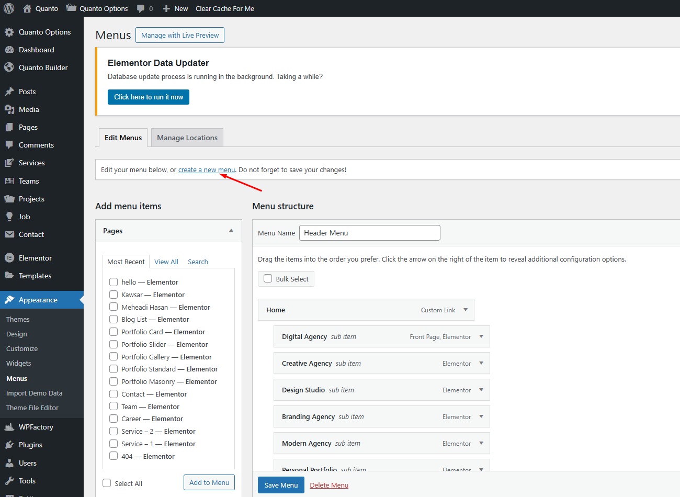Image resolution: width=680 pixels, height=497 pixels.
Task: Click the WordPress logo in admin bar
Action: 9,8
